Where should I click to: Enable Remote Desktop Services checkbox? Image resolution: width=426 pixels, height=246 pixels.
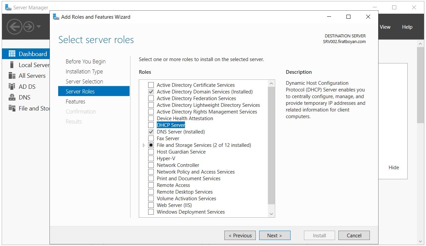coord(151,192)
